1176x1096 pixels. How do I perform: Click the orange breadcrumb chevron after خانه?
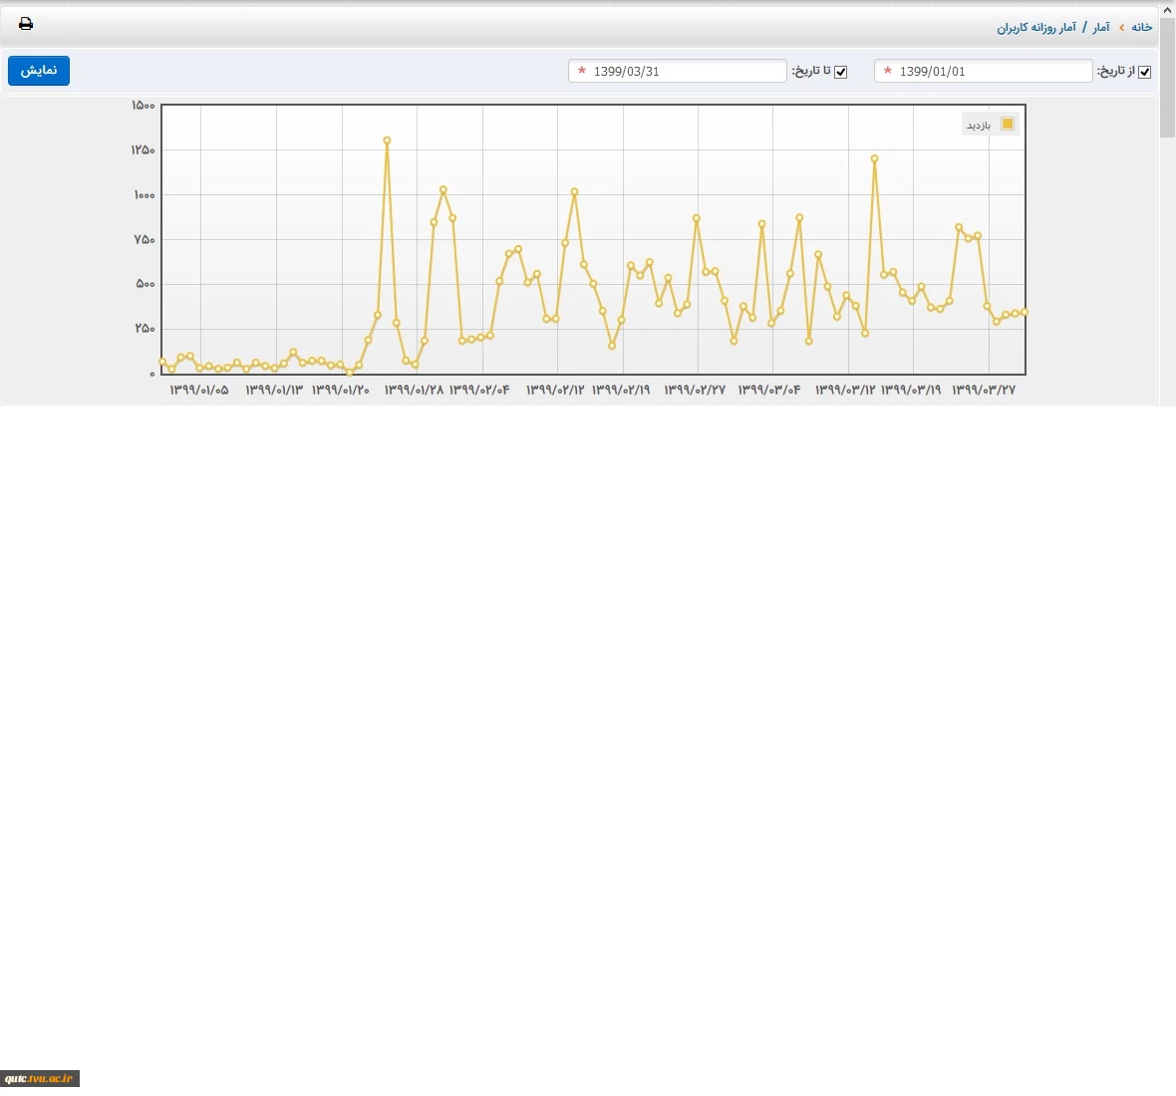click(x=1121, y=27)
